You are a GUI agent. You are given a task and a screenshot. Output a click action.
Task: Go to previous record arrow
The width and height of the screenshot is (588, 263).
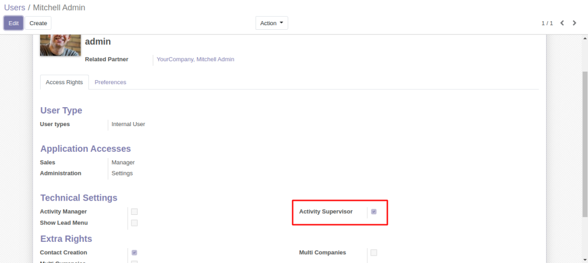click(562, 23)
